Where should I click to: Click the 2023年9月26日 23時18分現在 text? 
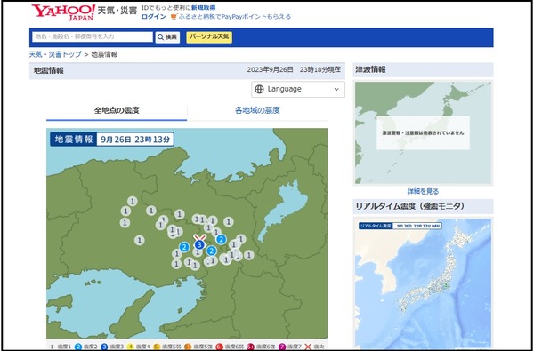294,69
